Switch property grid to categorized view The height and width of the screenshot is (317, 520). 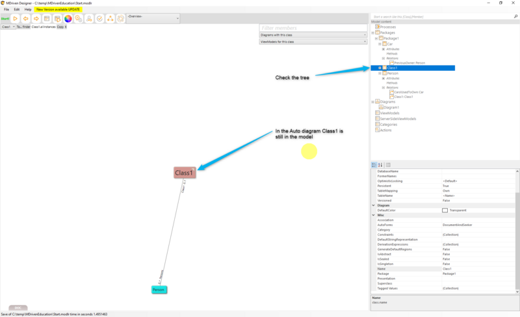point(374,165)
